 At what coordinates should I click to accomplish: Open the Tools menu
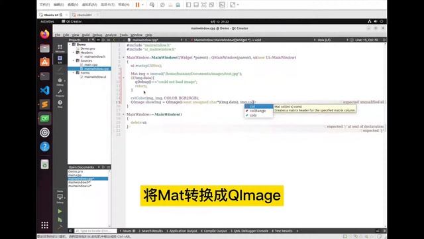(124, 35)
